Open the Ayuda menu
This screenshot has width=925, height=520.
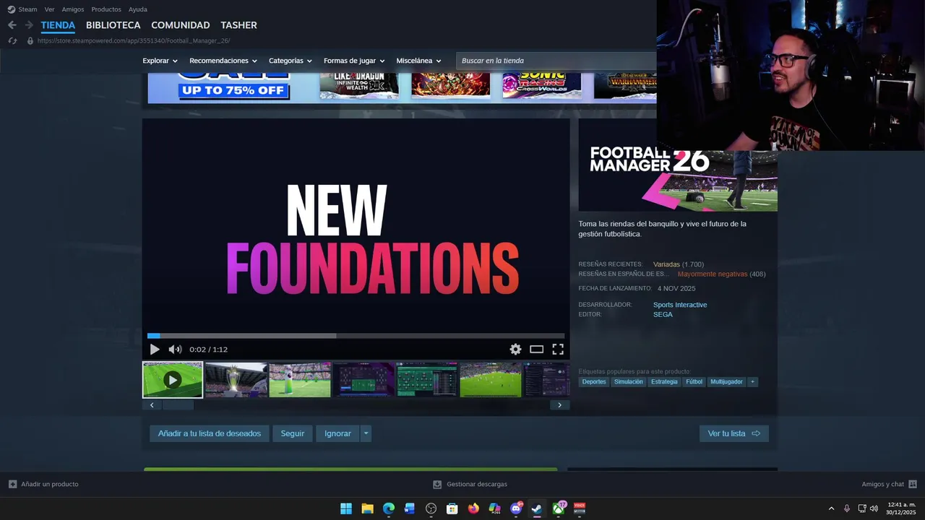[137, 9]
